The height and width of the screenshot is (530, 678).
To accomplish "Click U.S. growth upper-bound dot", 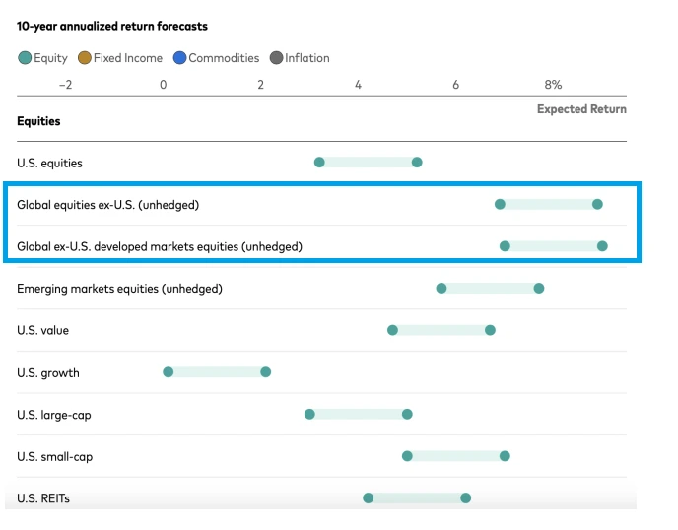I will (x=265, y=372).
